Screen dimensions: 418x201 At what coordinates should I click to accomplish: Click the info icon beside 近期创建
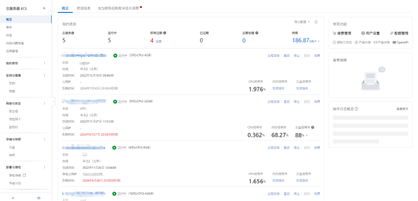(257, 33)
